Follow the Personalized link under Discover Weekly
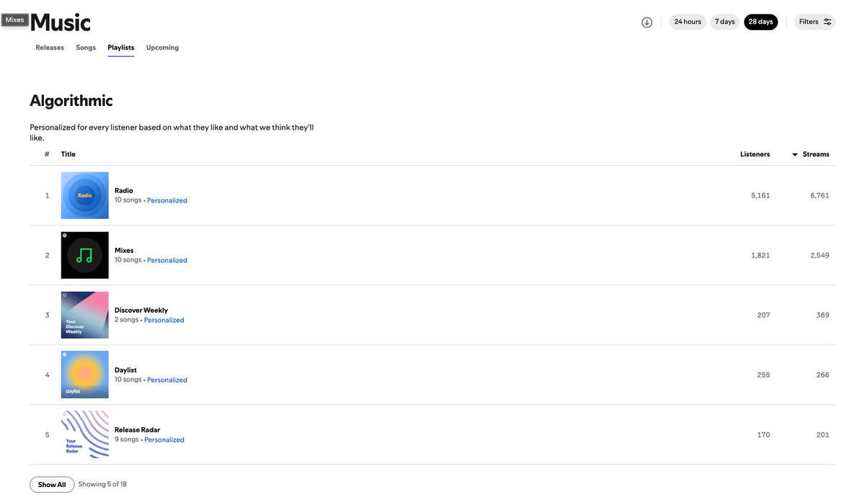 pos(164,320)
